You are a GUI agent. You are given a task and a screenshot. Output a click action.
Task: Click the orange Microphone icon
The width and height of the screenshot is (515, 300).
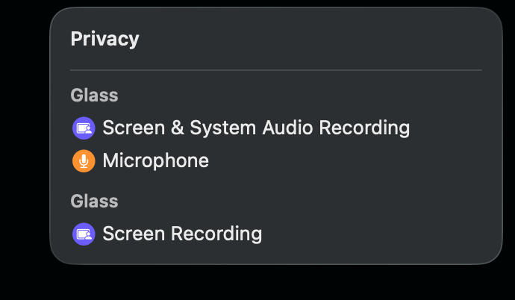[x=84, y=160]
